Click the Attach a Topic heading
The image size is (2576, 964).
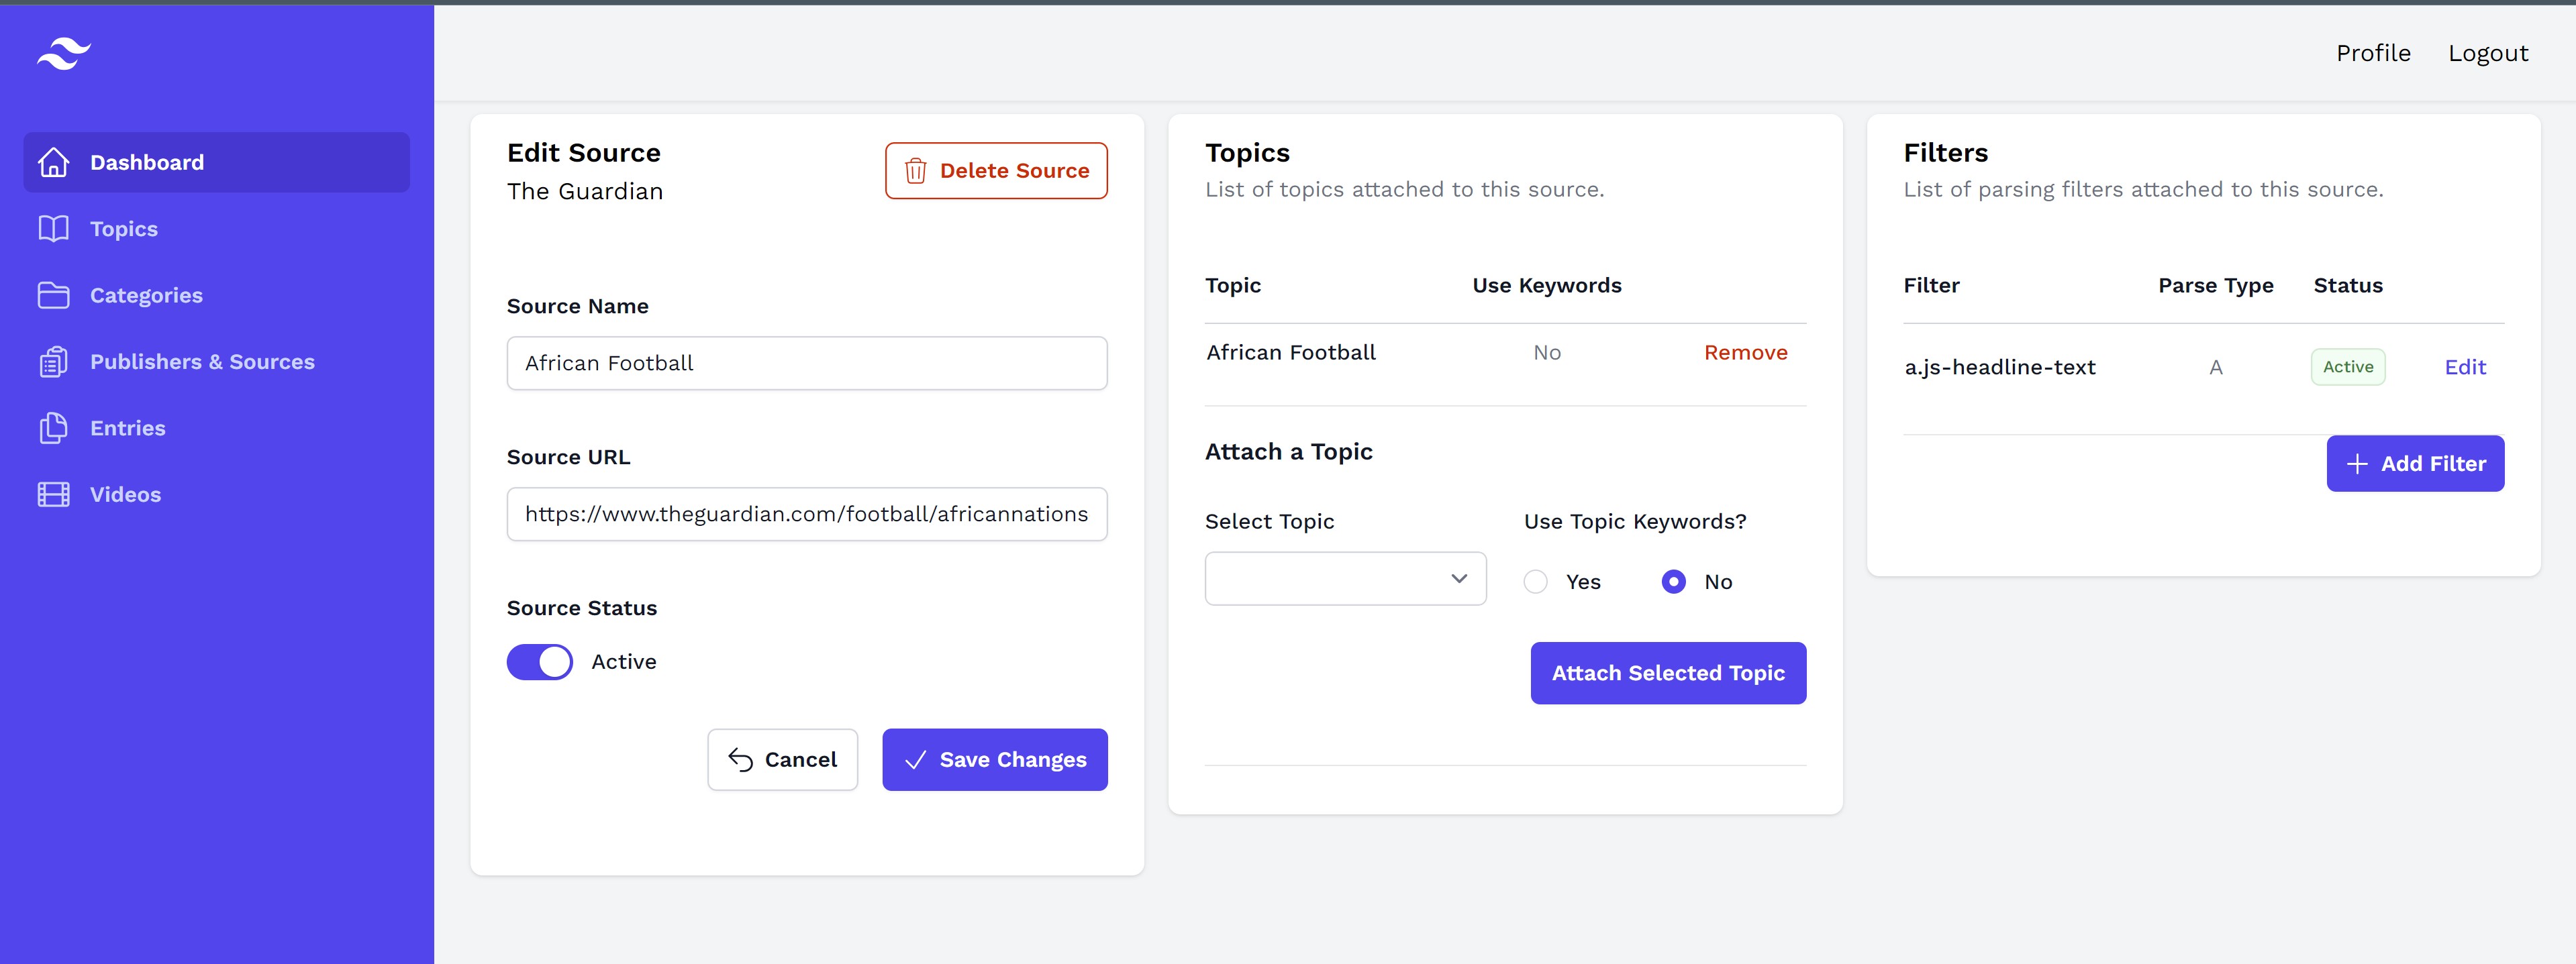click(x=1289, y=452)
